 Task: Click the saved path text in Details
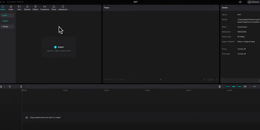point(249,21)
